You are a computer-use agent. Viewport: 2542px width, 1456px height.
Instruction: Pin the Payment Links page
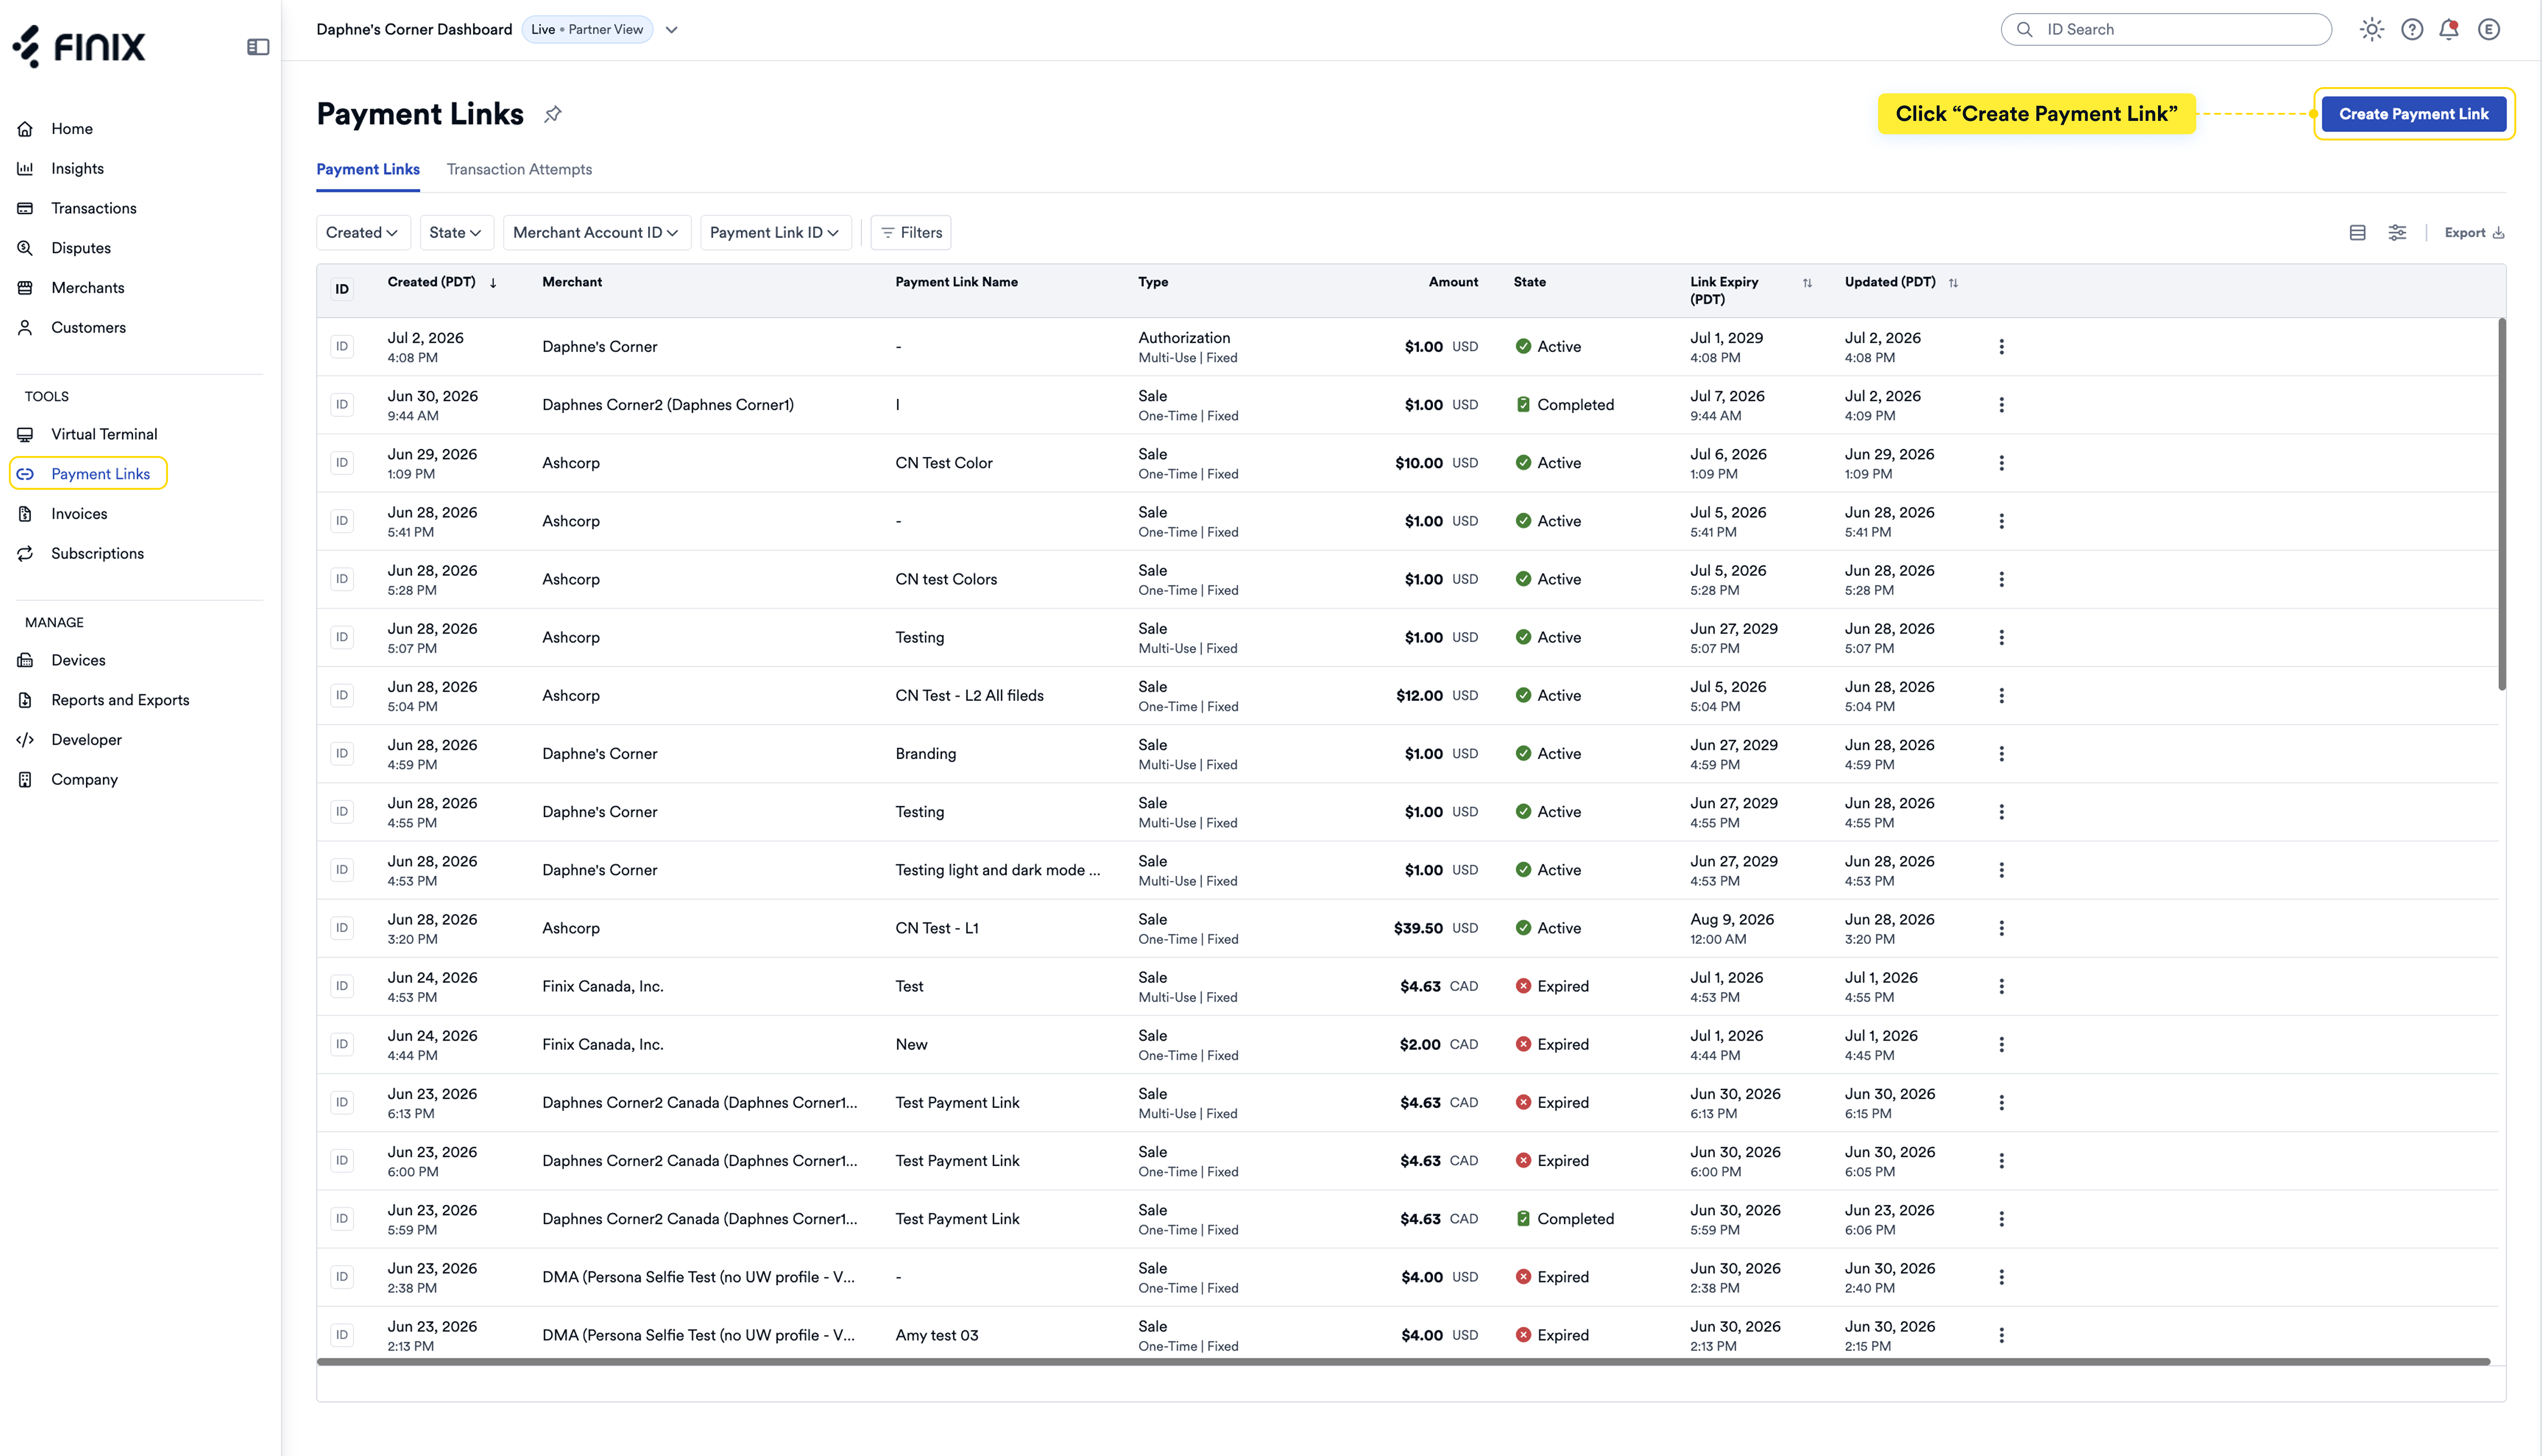click(x=553, y=114)
